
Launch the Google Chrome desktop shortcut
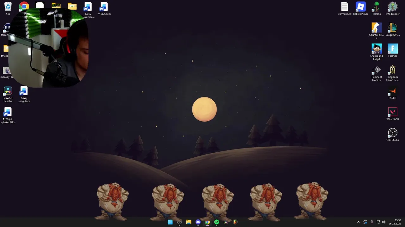24,6
